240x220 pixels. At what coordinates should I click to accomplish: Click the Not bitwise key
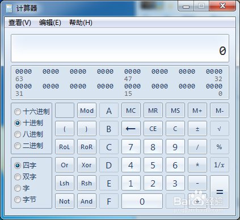tap(65, 201)
